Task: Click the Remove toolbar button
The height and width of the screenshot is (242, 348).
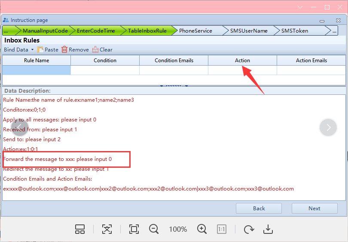Action: click(x=75, y=50)
